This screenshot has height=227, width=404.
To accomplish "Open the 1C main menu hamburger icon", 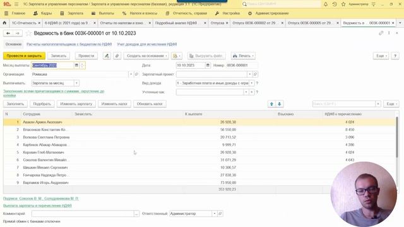I will pos(16,4).
